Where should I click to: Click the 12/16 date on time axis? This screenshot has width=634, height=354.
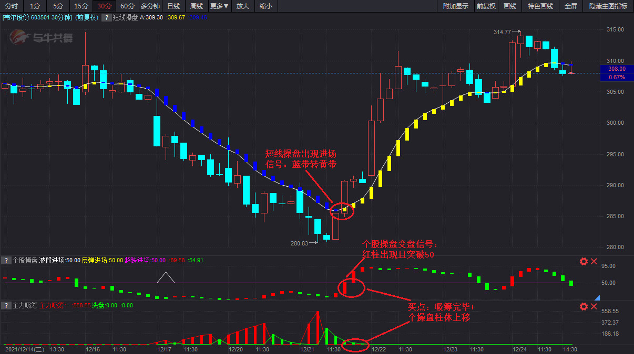(93, 349)
